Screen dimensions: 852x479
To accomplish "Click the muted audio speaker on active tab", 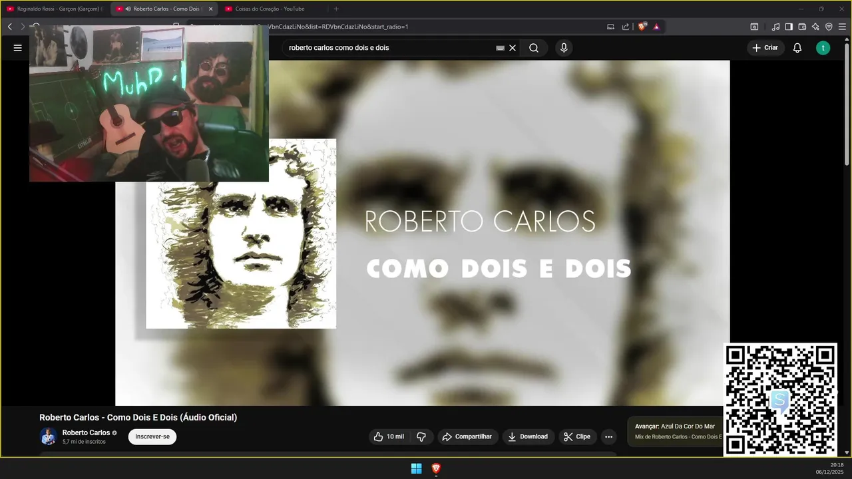I will [127, 9].
